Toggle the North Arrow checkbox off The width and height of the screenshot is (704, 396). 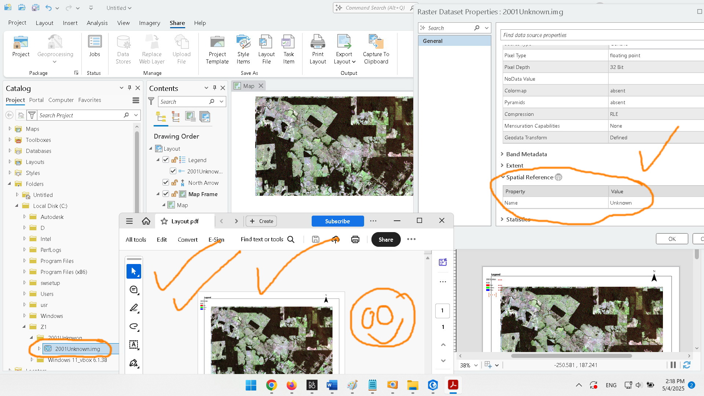[166, 182]
